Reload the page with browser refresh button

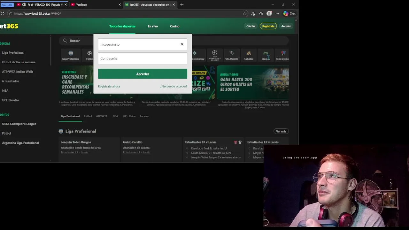tap(3, 13)
